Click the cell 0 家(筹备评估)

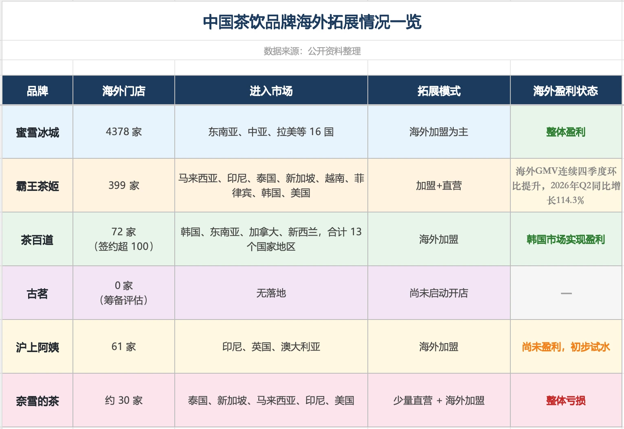pyautogui.click(x=124, y=293)
